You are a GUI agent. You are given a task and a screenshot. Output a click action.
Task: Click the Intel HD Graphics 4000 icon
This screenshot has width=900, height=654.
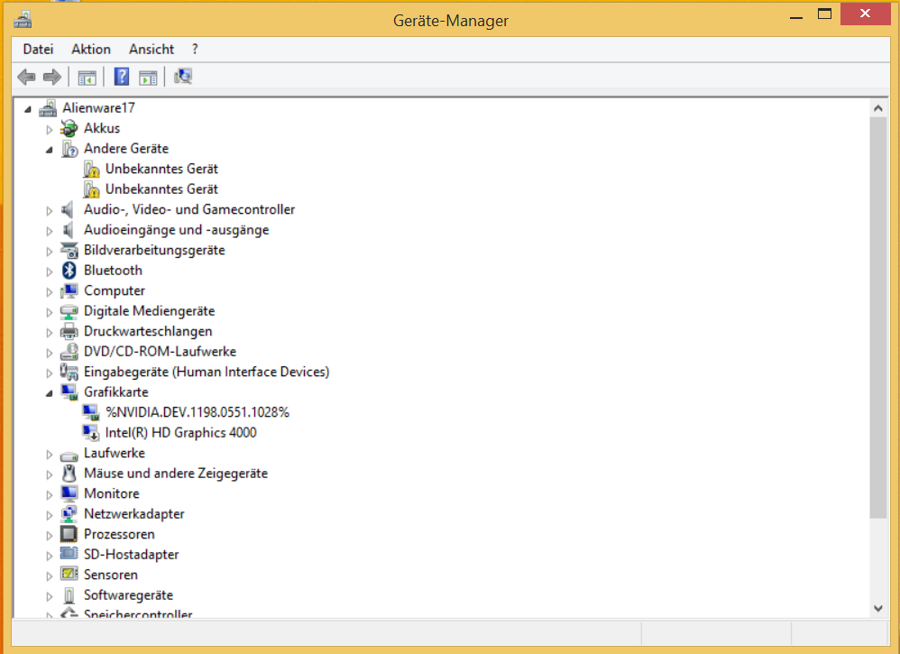(91, 433)
